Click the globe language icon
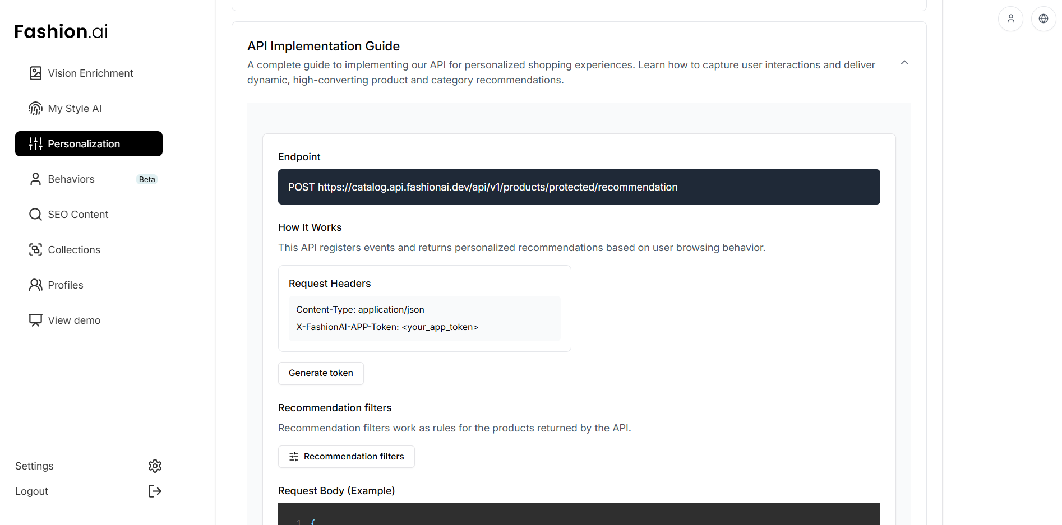Image resolution: width=1062 pixels, height=525 pixels. point(1043,18)
